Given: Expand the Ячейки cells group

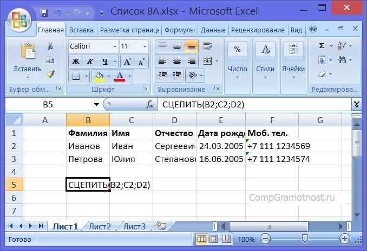Looking at the screenshot, I should click(293, 65).
